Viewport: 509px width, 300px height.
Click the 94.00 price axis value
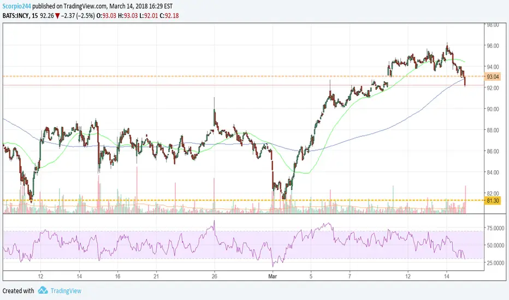tap(493, 67)
